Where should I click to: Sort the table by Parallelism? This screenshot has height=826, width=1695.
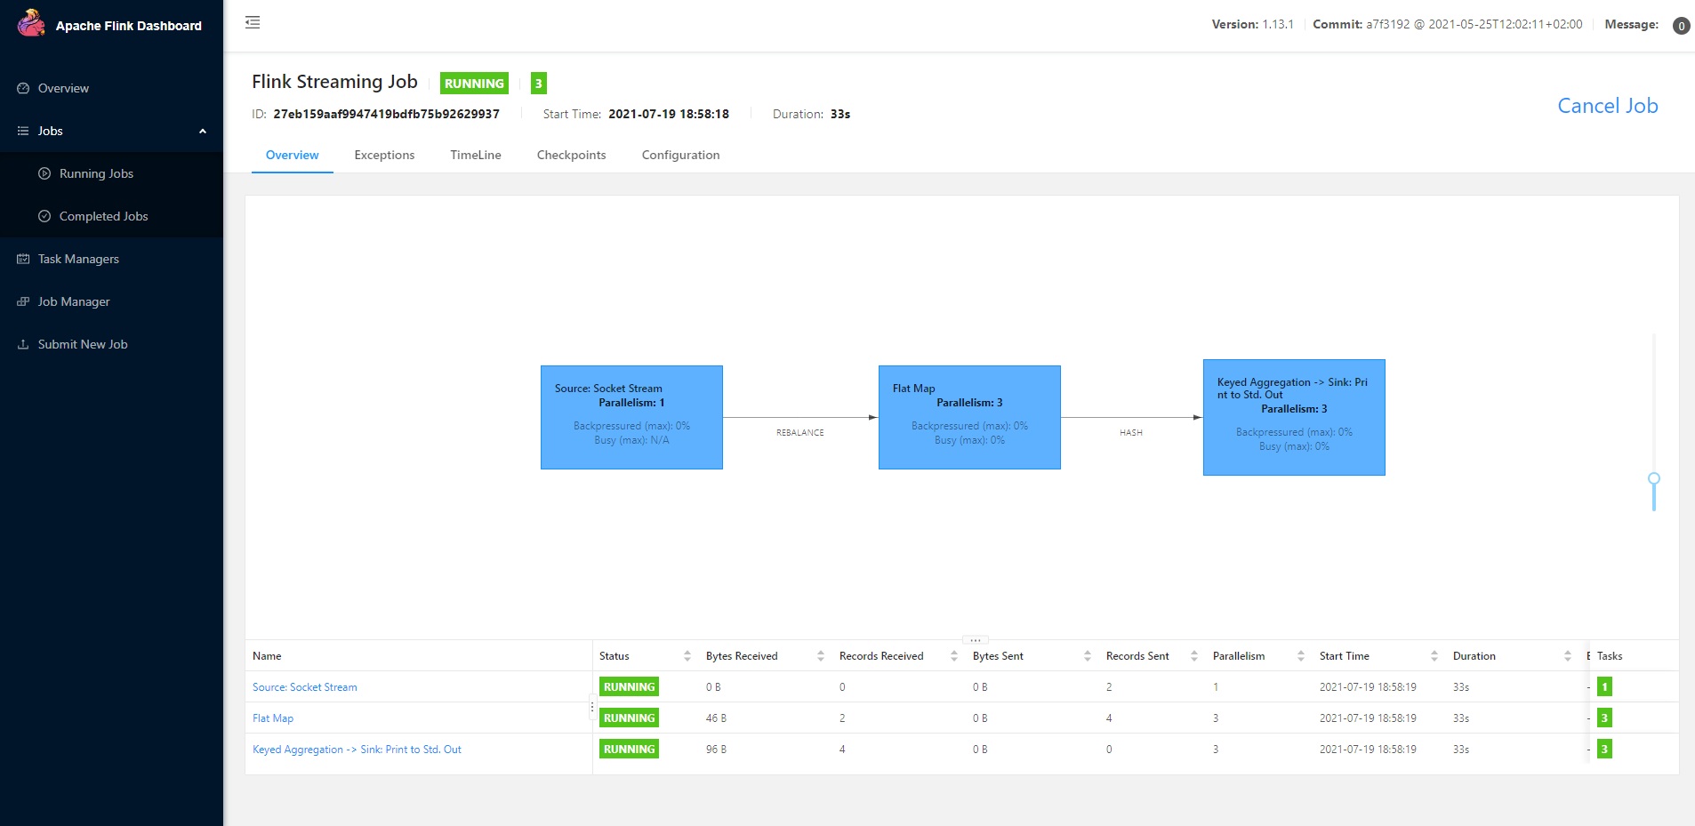(1301, 656)
